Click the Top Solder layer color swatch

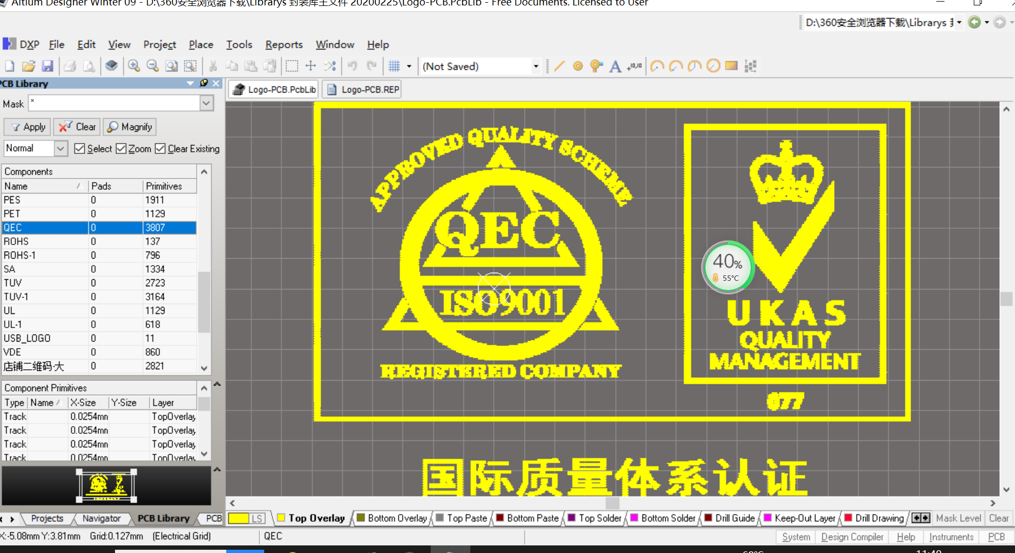pyautogui.click(x=572, y=518)
